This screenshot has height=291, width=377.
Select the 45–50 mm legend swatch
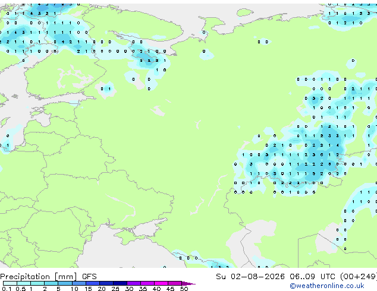pyautogui.click(x=175, y=283)
